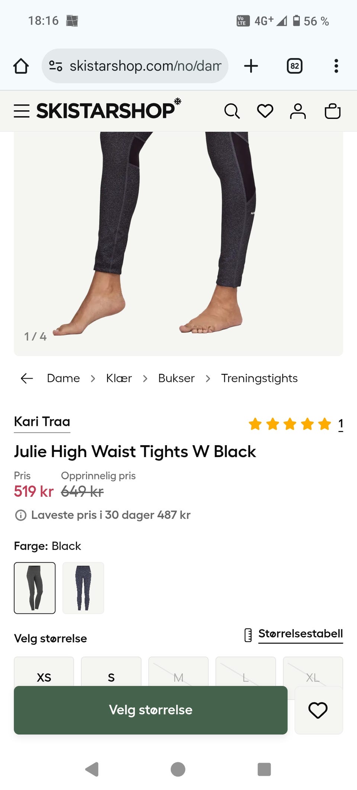The image size is (357, 790).
Task: Open a new browser tab
Action: (251, 66)
